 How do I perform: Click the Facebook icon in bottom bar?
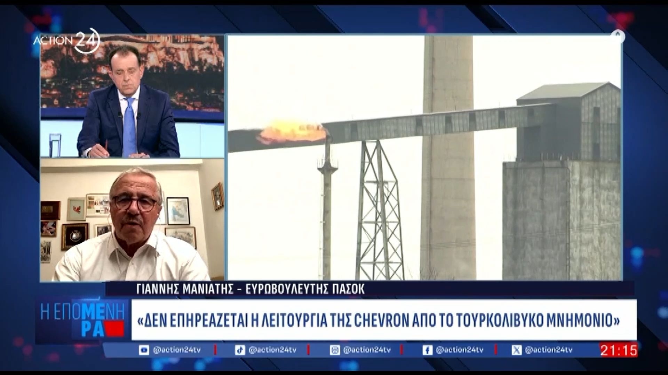point(427,350)
